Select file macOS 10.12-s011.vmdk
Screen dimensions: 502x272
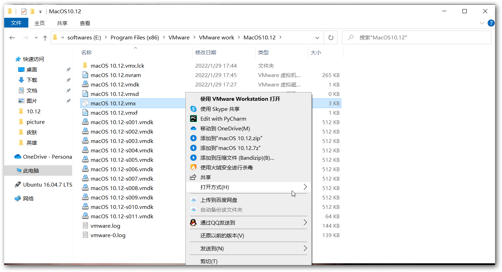click(122, 216)
